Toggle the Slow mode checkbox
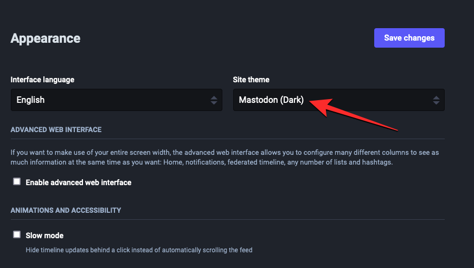Image resolution: width=474 pixels, height=268 pixels. [17, 235]
